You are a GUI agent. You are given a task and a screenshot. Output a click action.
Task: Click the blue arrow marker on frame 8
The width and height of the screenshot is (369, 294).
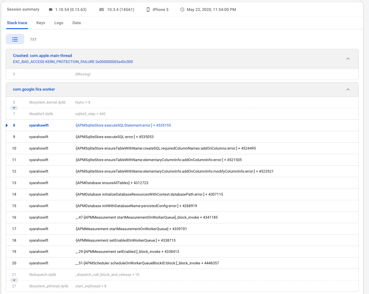[x=7, y=125]
